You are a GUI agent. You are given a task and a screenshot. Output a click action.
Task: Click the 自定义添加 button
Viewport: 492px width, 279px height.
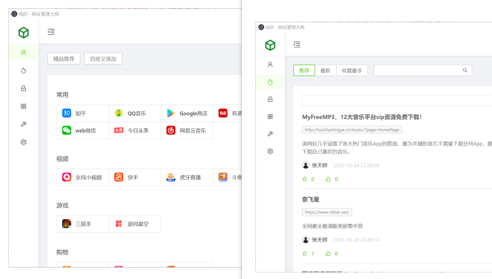pyautogui.click(x=103, y=59)
